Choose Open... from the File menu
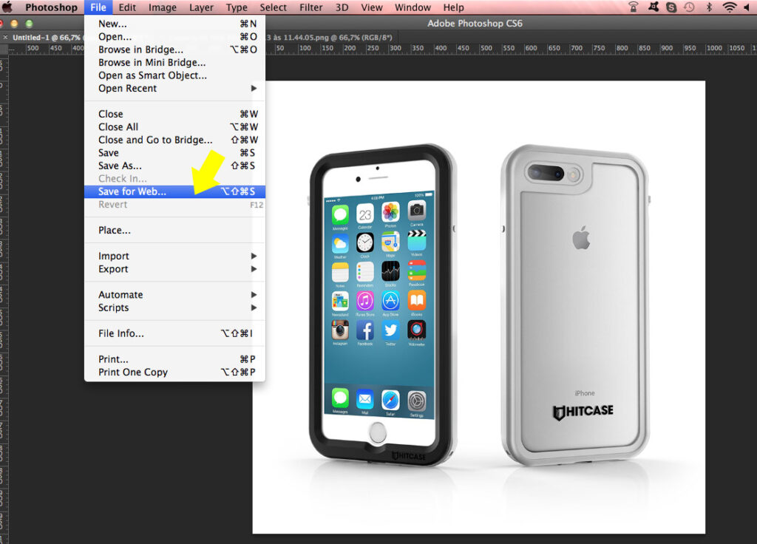Screen dimensions: 757x544 pyautogui.click(x=174, y=37)
